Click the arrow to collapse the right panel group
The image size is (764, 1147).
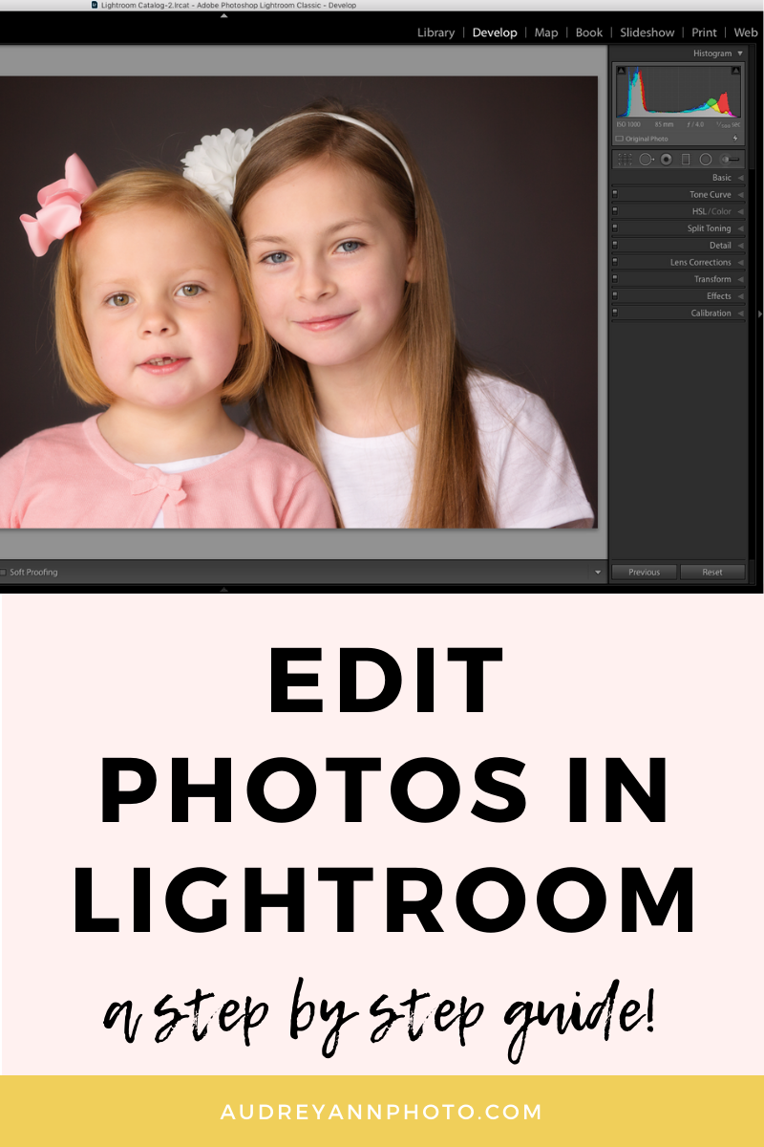click(x=759, y=314)
